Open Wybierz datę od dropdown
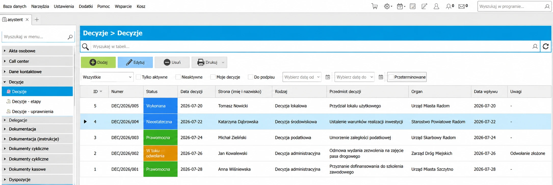The image size is (553, 185). tap(302, 77)
